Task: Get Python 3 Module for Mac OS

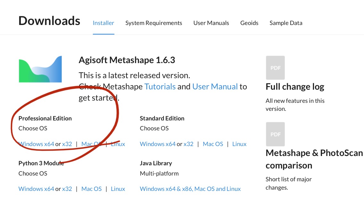Action: coord(92,189)
